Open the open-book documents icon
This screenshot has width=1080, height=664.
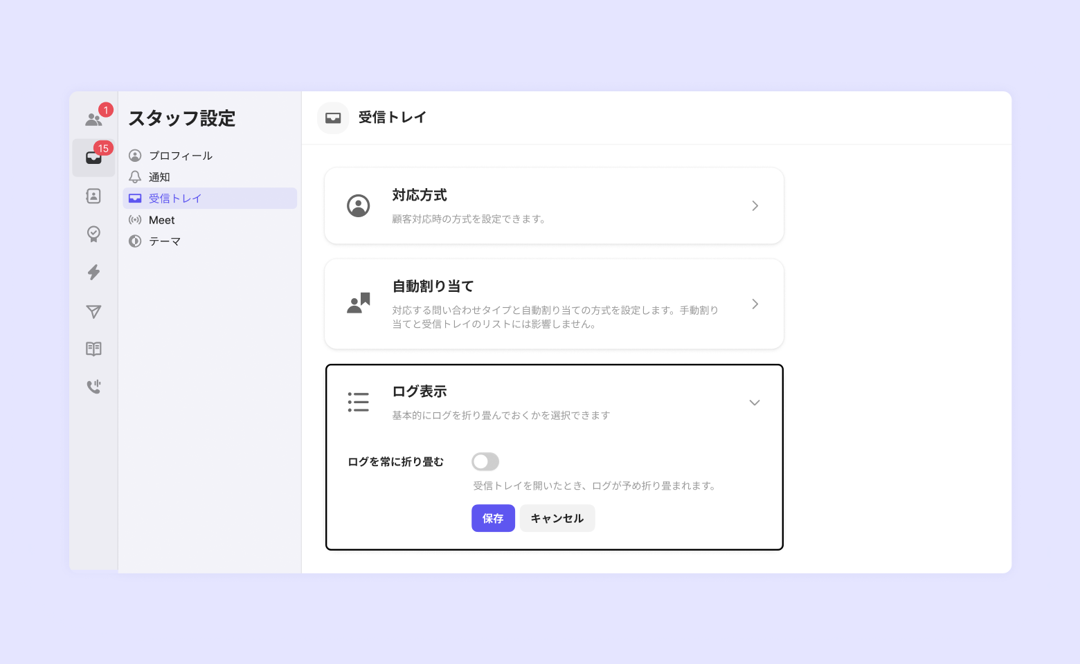point(93,349)
